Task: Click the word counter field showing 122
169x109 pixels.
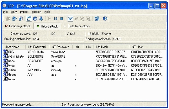Action: pyautogui.click(x=58, y=34)
